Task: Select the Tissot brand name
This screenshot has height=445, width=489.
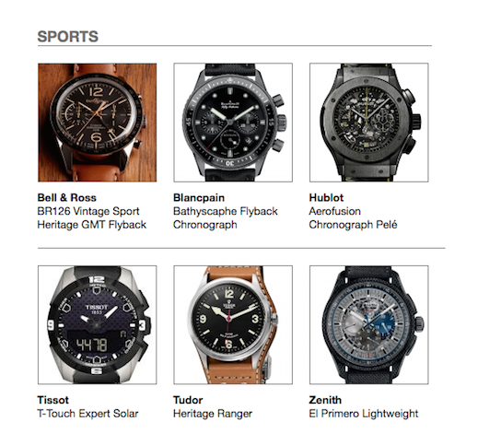Action: coord(53,400)
